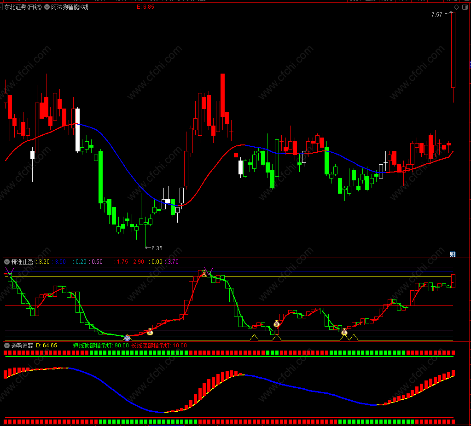
Task: Open the 阿法狗智能K线 indicator dropdown
Action: point(47,7)
